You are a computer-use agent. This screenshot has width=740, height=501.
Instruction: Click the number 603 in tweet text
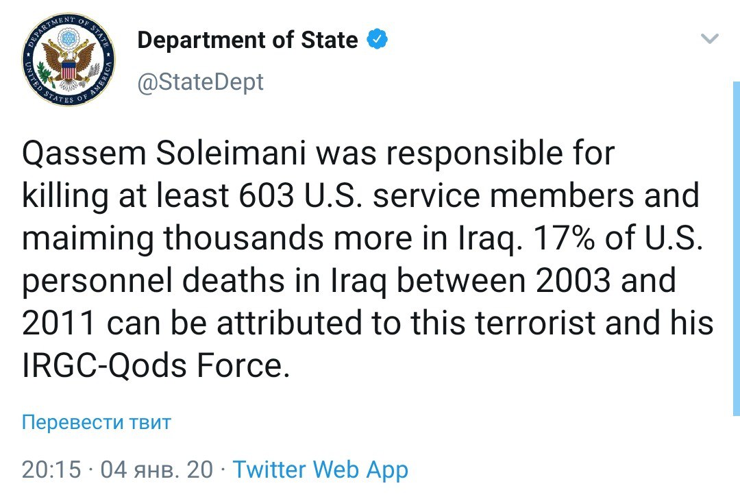266,195
